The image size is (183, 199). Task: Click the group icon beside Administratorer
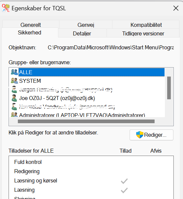14,115
